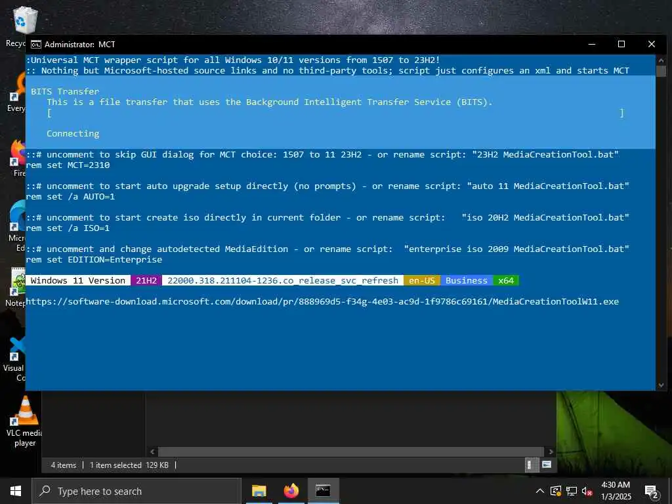Image resolution: width=672 pixels, height=504 pixels.
Task: Select the Microsoft Edge desktop shortcut
Action: tap(17, 226)
